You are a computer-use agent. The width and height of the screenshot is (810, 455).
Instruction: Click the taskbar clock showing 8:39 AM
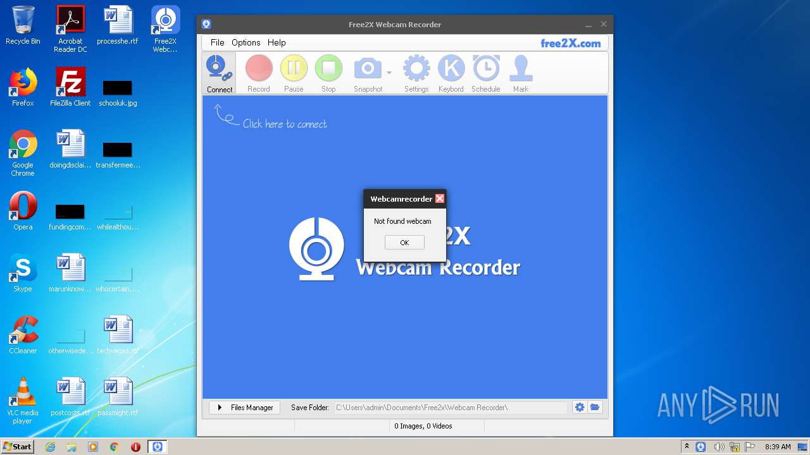777,447
